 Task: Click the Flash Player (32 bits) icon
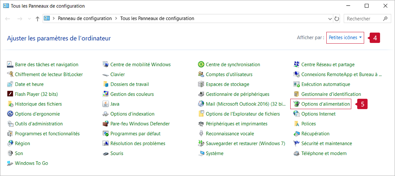[10, 94]
